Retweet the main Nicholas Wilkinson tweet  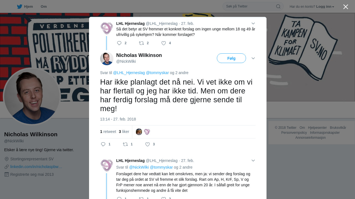tap(125, 144)
